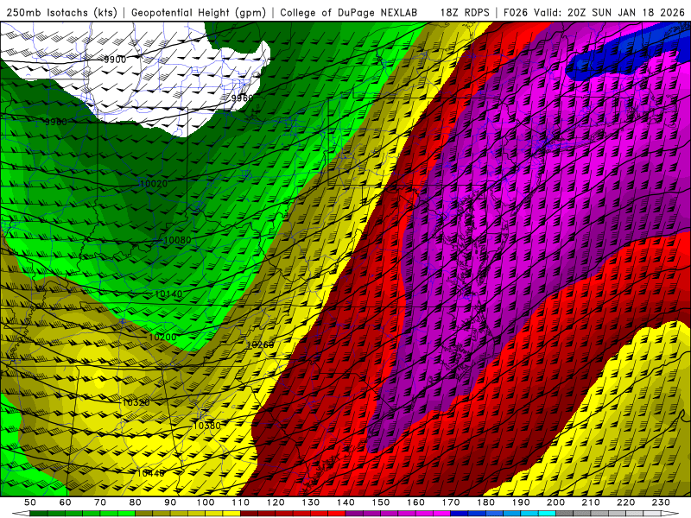Click the '250mb Isotachs (kts)' title text

pos(62,13)
